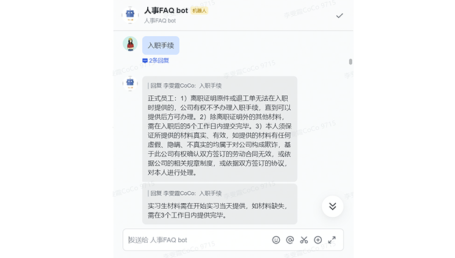Select the scissors screenshot tool
Viewport: 455px width, 258px height.
tap(304, 240)
